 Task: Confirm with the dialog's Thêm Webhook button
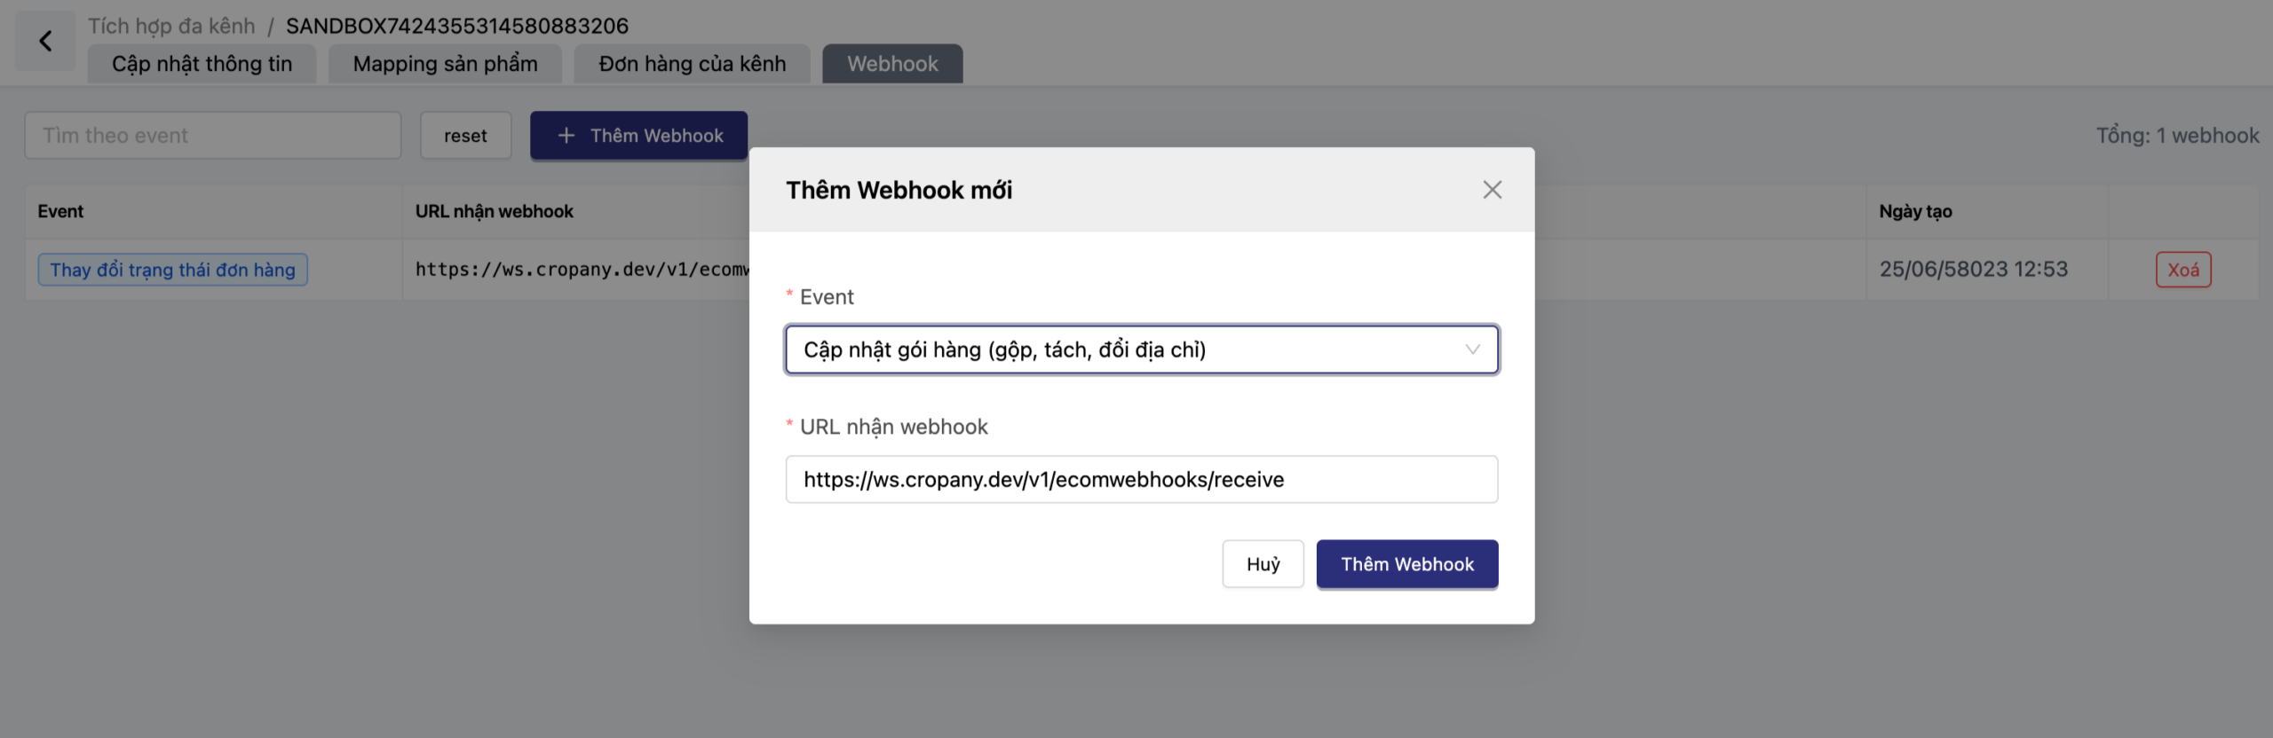[1406, 564]
